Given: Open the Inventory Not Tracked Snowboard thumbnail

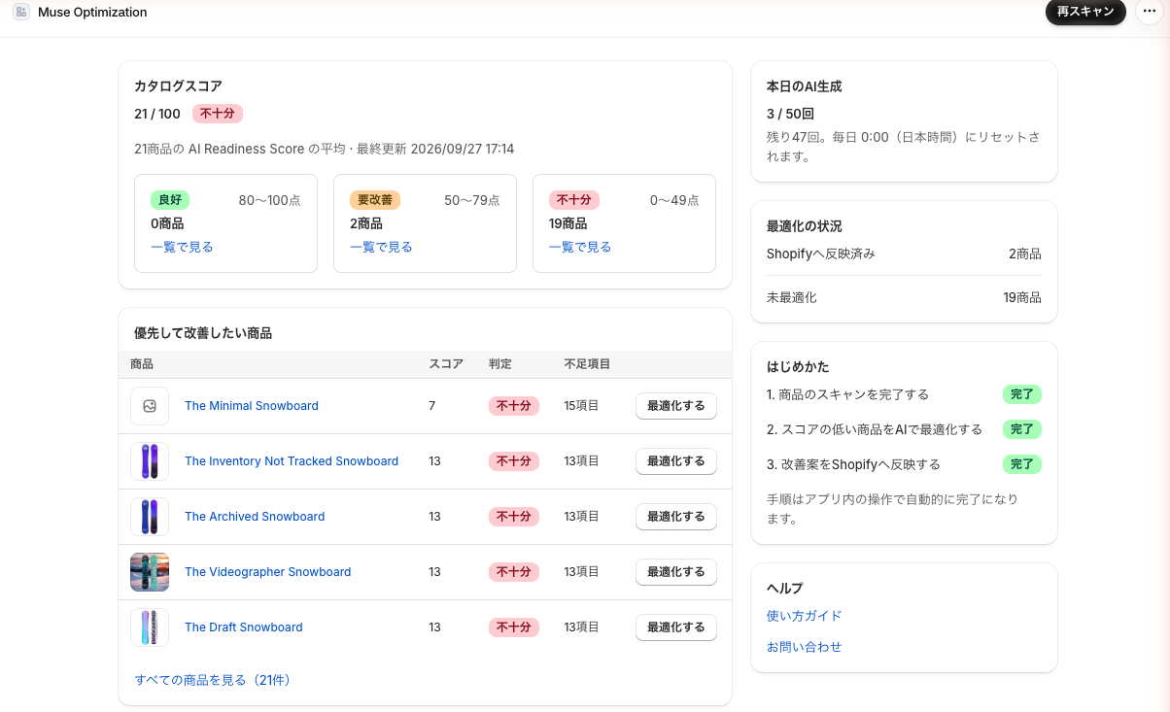Looking at the screenshot, I should pyautogui.click(x=150, y=461).
